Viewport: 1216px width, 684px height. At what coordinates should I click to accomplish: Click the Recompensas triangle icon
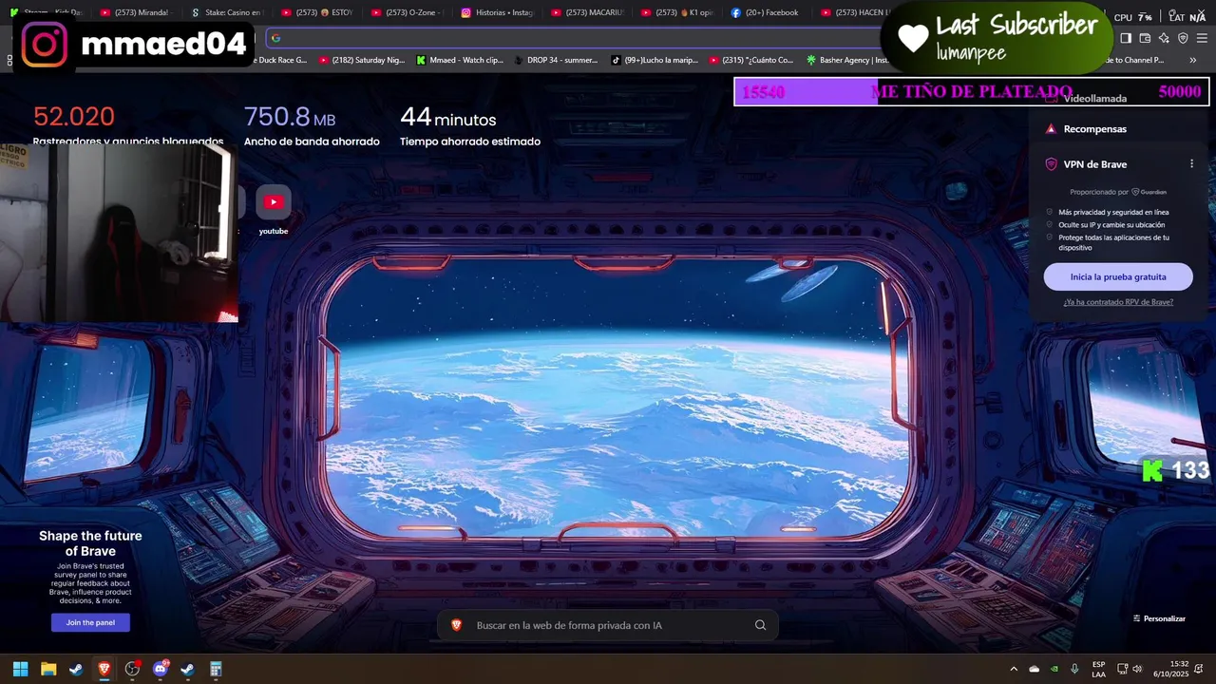click(1051, 128)
